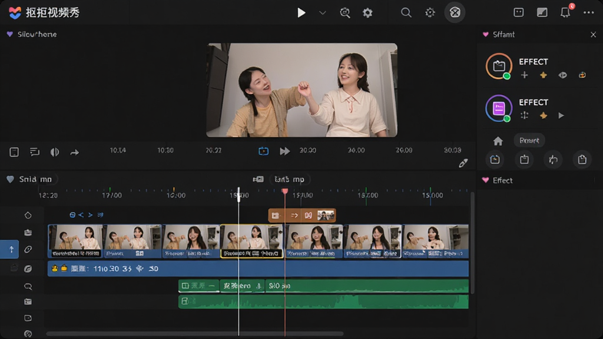603x339 pixels.
Task: Click the clipboard icon in the round button row
Action: (x=582, y=159)
